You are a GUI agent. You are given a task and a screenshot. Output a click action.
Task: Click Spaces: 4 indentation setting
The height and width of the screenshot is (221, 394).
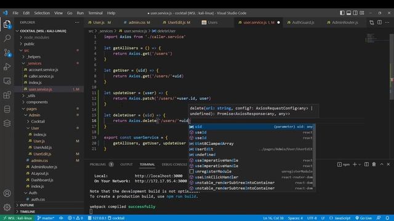coord(295,218)
